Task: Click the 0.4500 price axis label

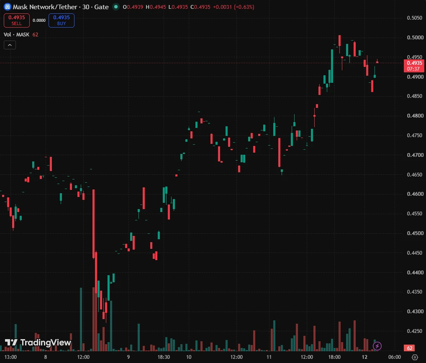Action: click(415, 233)
